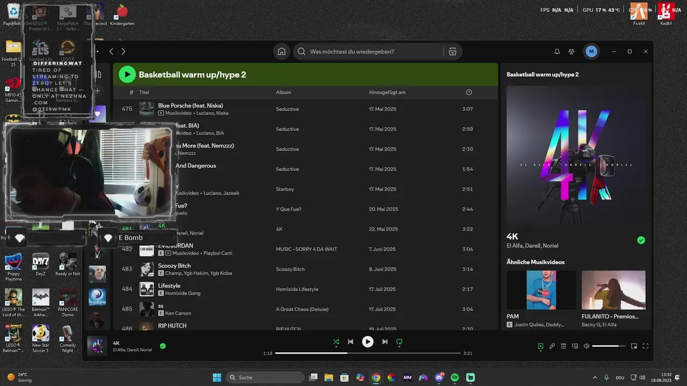This screenshot has height=386, width=687.
Task: Seek on the song progress bar
Action: [x=368, y=353]
